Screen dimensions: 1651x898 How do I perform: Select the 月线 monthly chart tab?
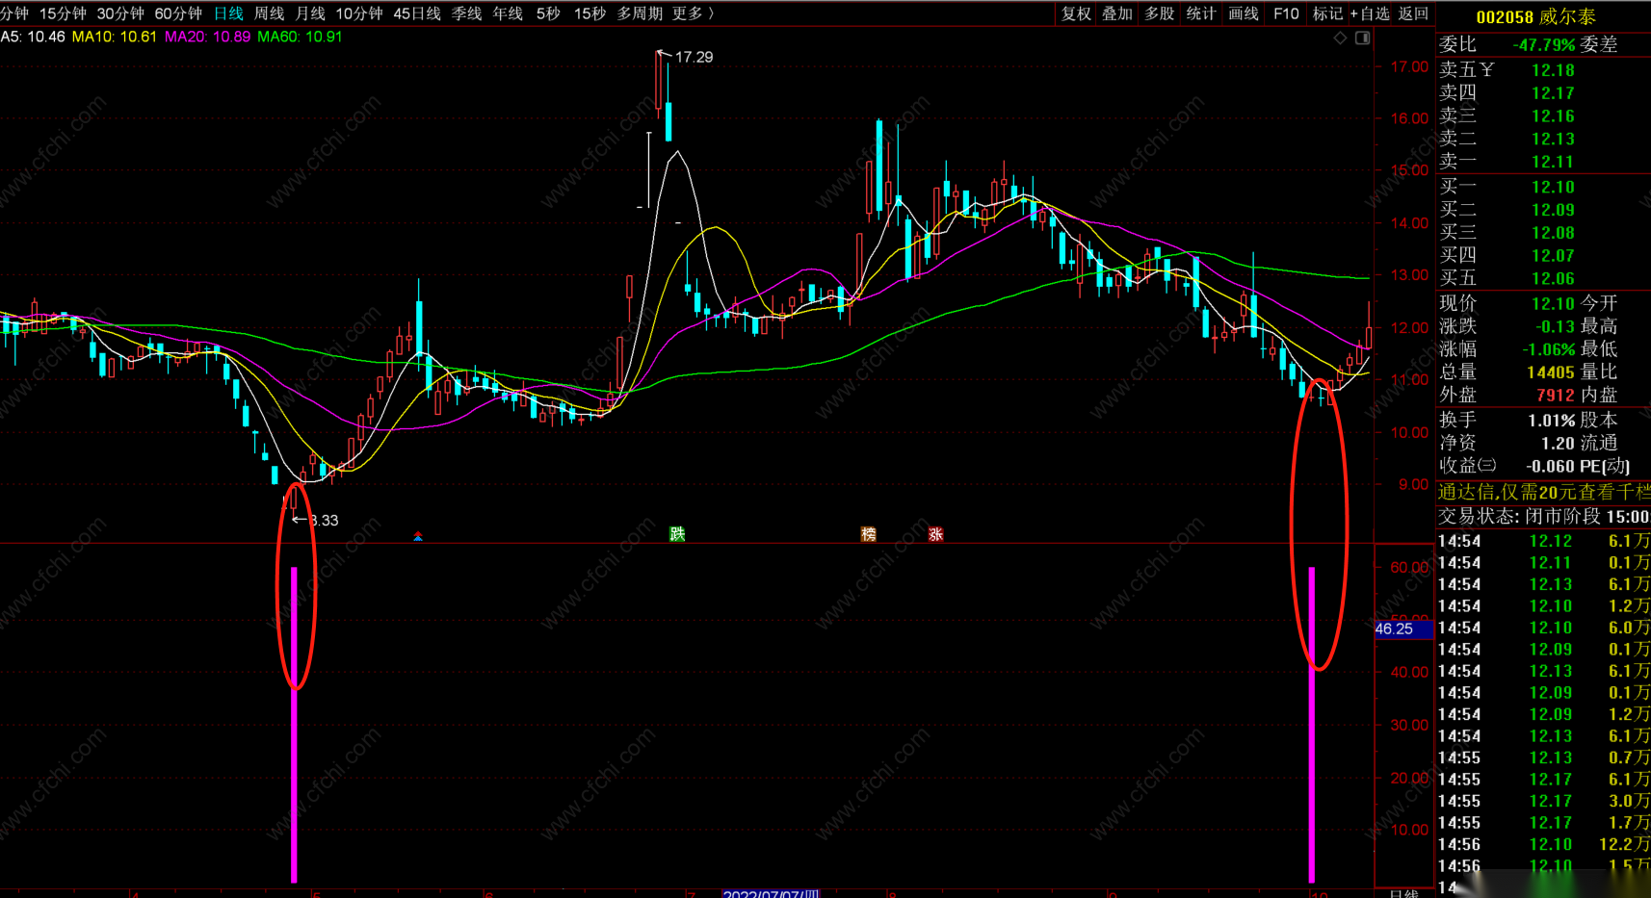tap(310, 13)
